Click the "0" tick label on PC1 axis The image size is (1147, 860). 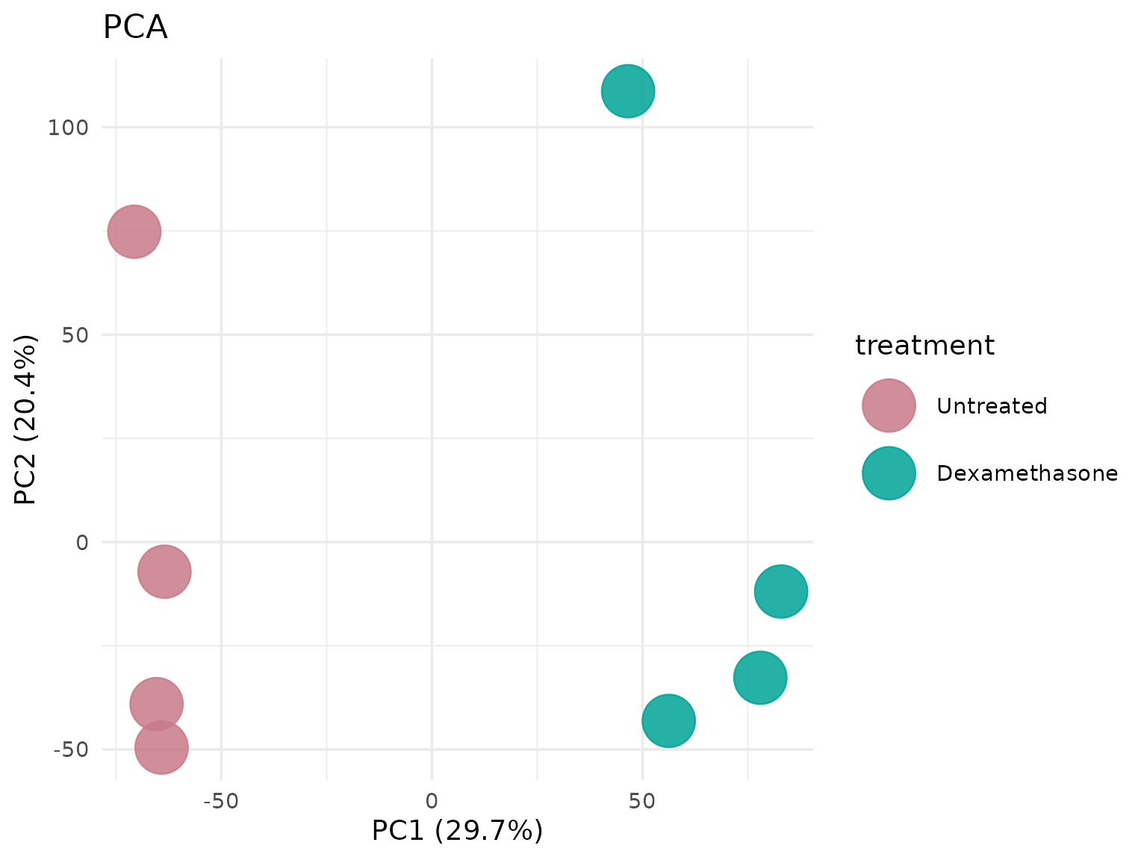(432, 801)
